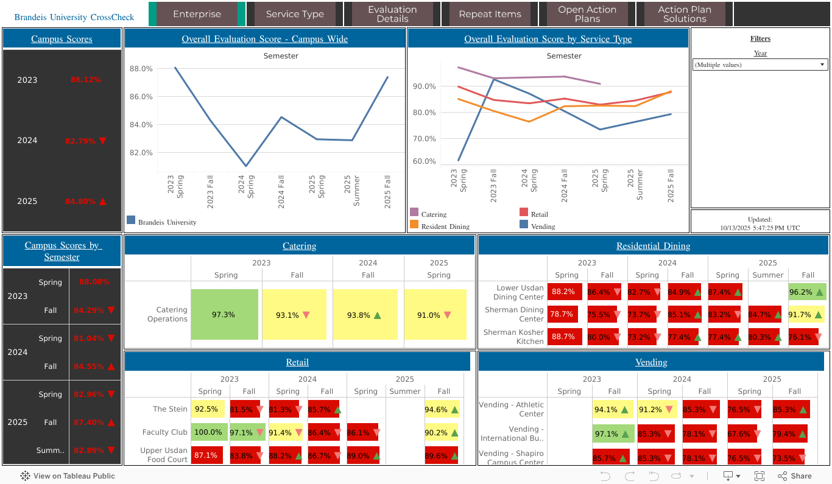
Task: Select the Repeat Items tab
Action: click(x=490, y=14)
